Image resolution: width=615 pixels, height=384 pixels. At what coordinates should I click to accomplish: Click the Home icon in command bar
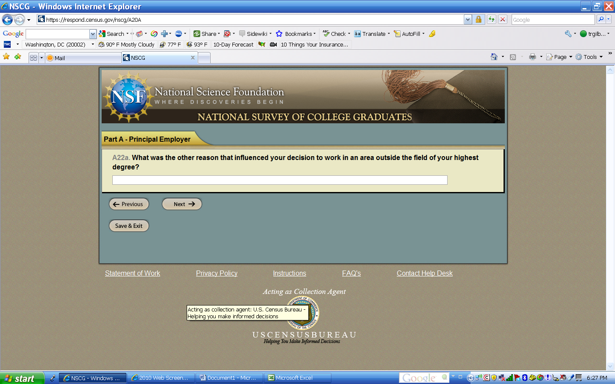(494, 57)
